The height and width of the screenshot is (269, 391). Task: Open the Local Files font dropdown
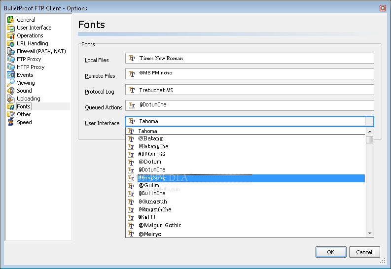(x=249, y=58)
